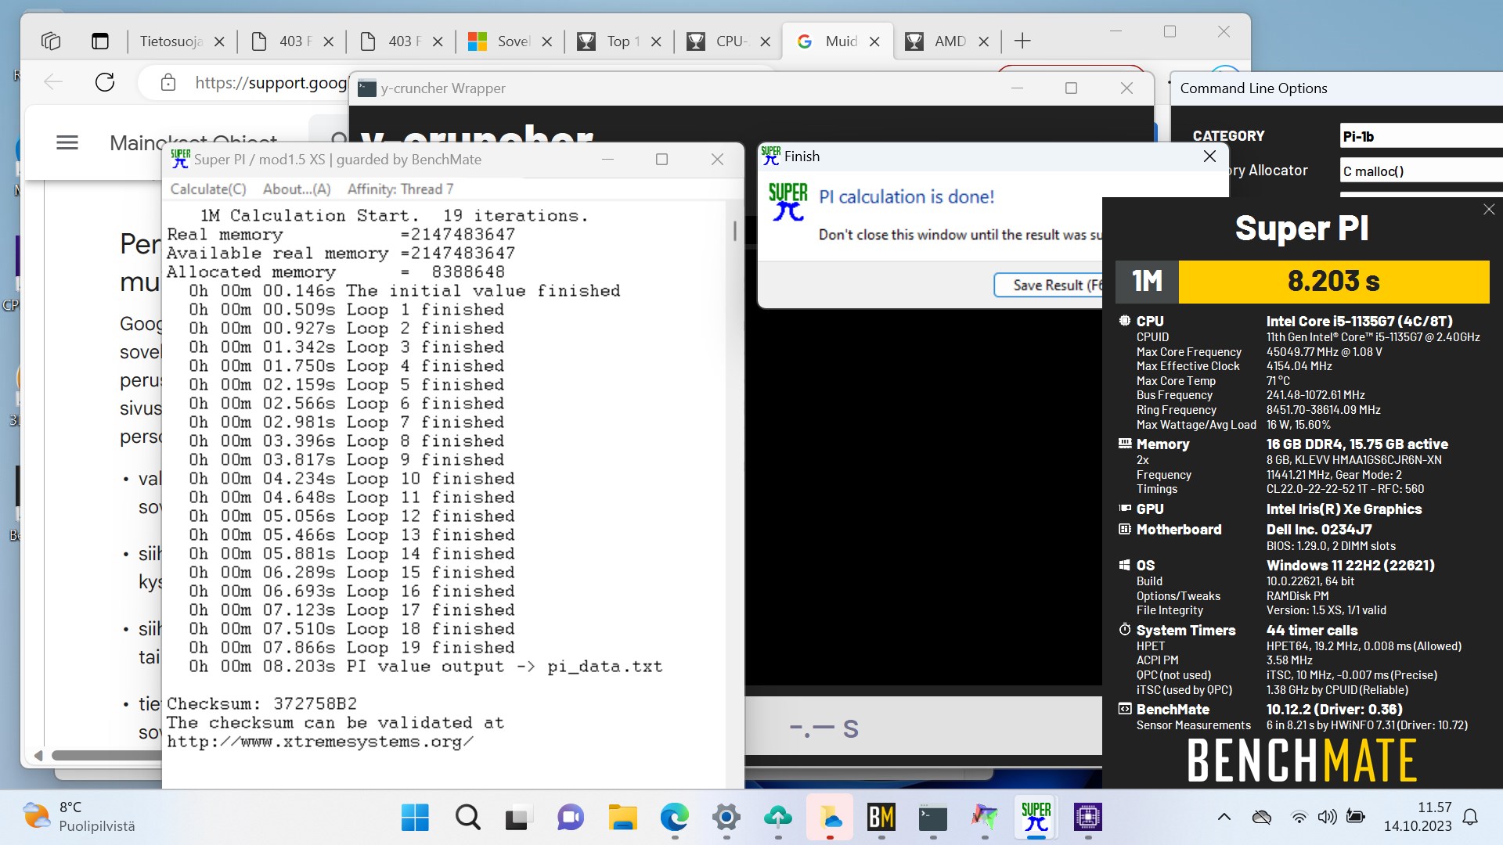
Task: Open About...(A) menu in Super PI
Action: tap(297, 189)
